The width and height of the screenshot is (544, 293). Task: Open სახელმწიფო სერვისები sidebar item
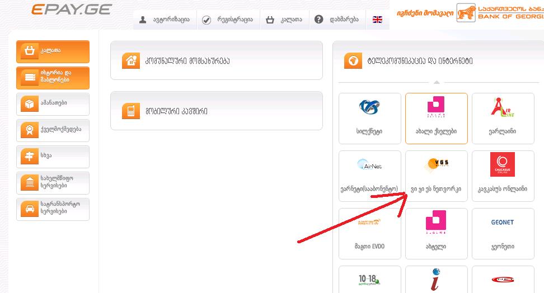tap(53, 183)
